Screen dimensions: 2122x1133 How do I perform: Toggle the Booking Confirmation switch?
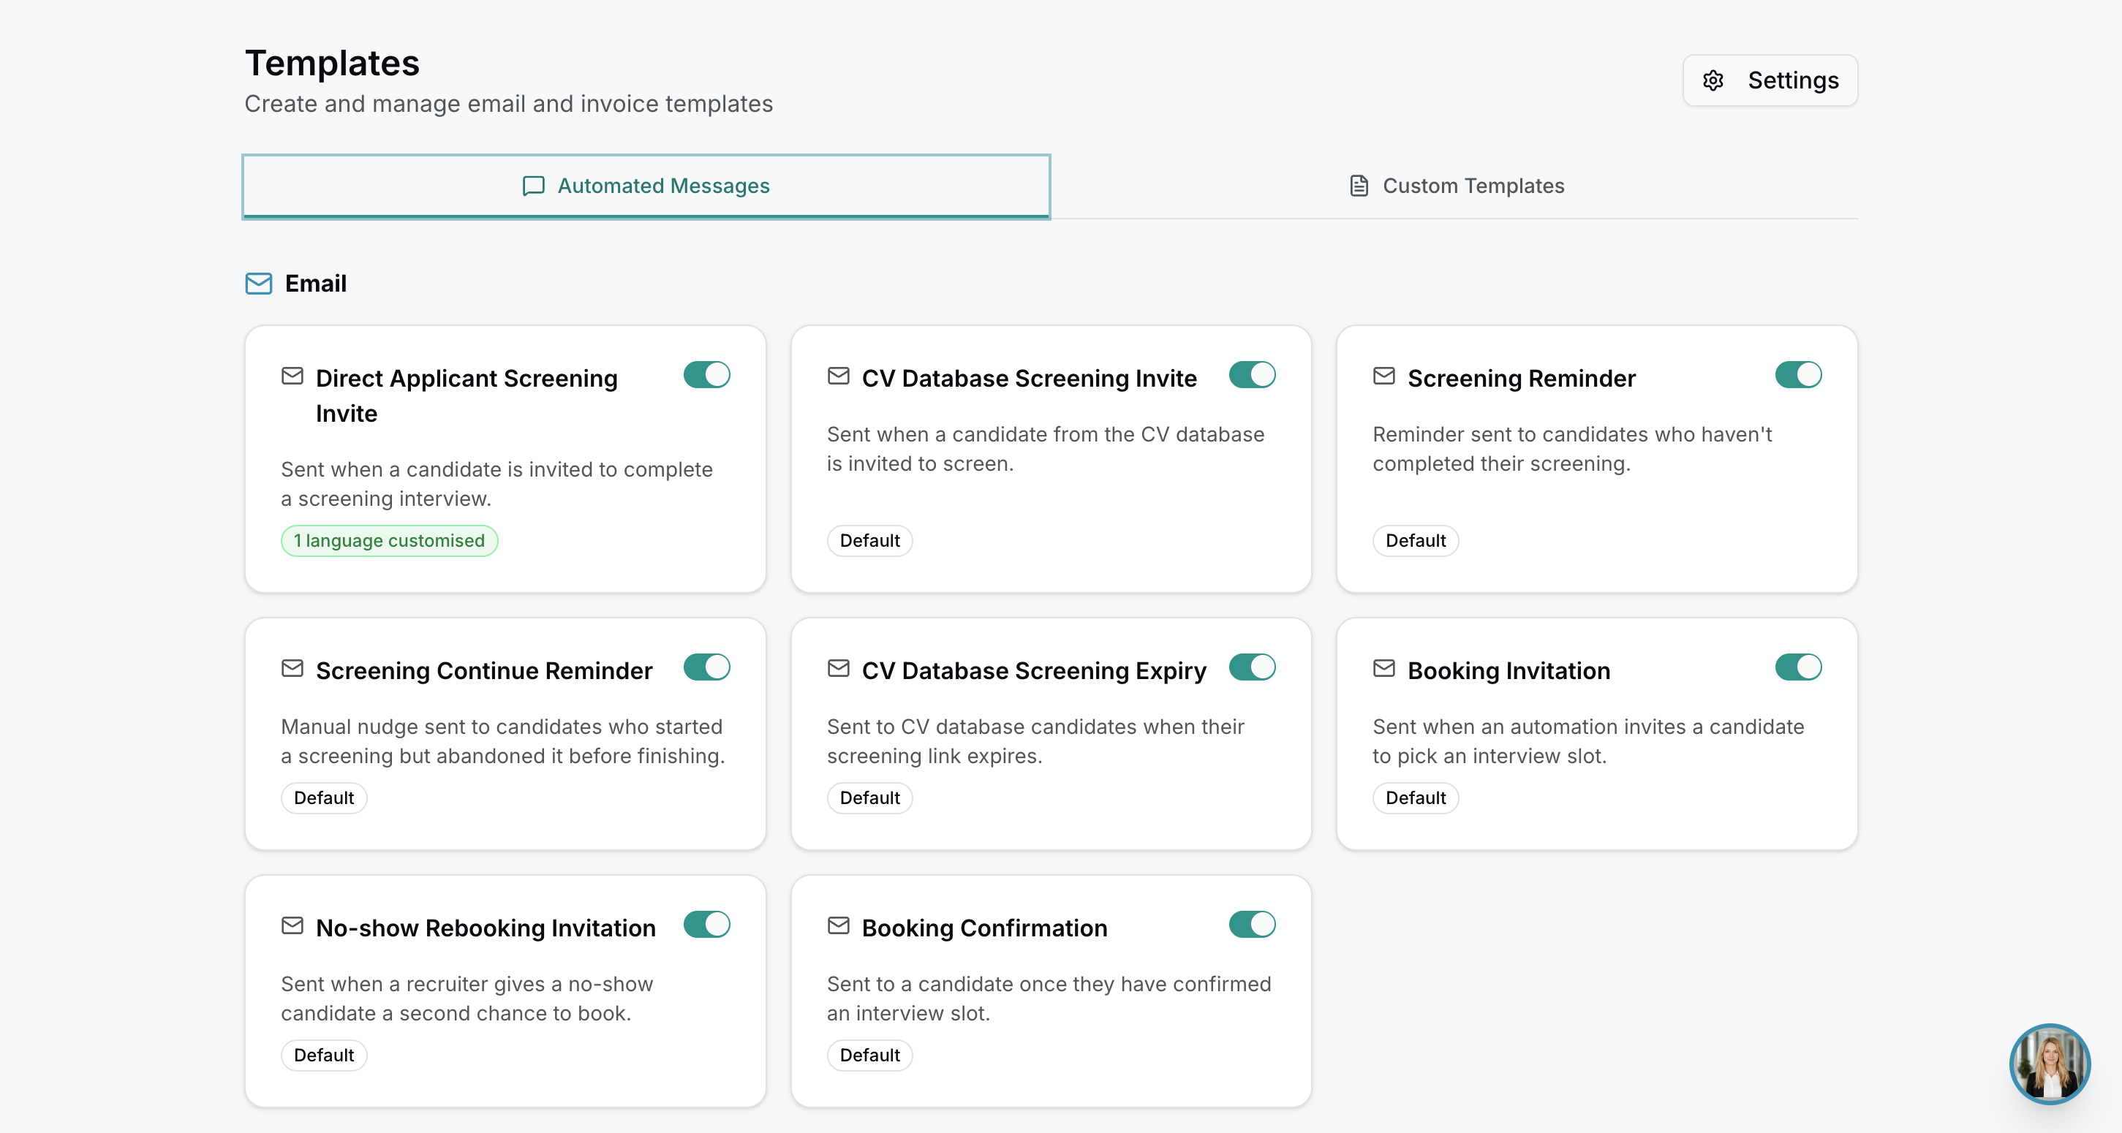pos(1252,925)
